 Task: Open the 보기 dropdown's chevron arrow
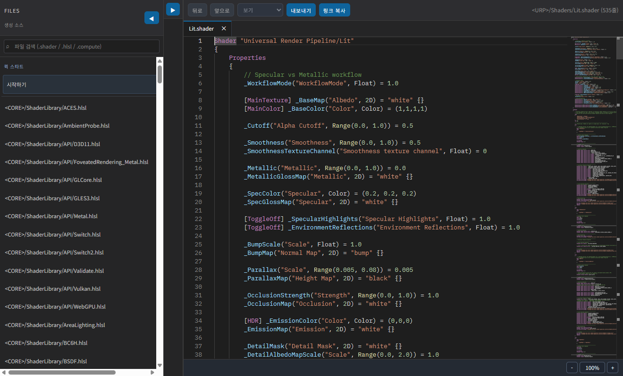pyautogui.click(x=278, y=10)
